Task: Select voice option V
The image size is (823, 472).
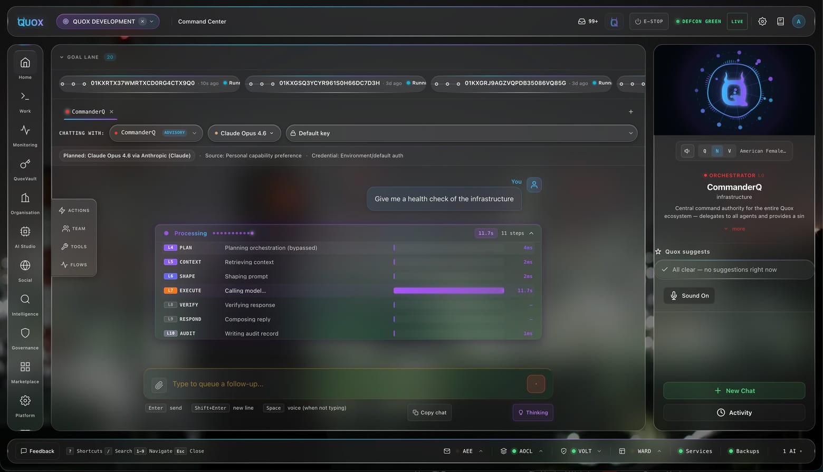Action: click(730, 151)
